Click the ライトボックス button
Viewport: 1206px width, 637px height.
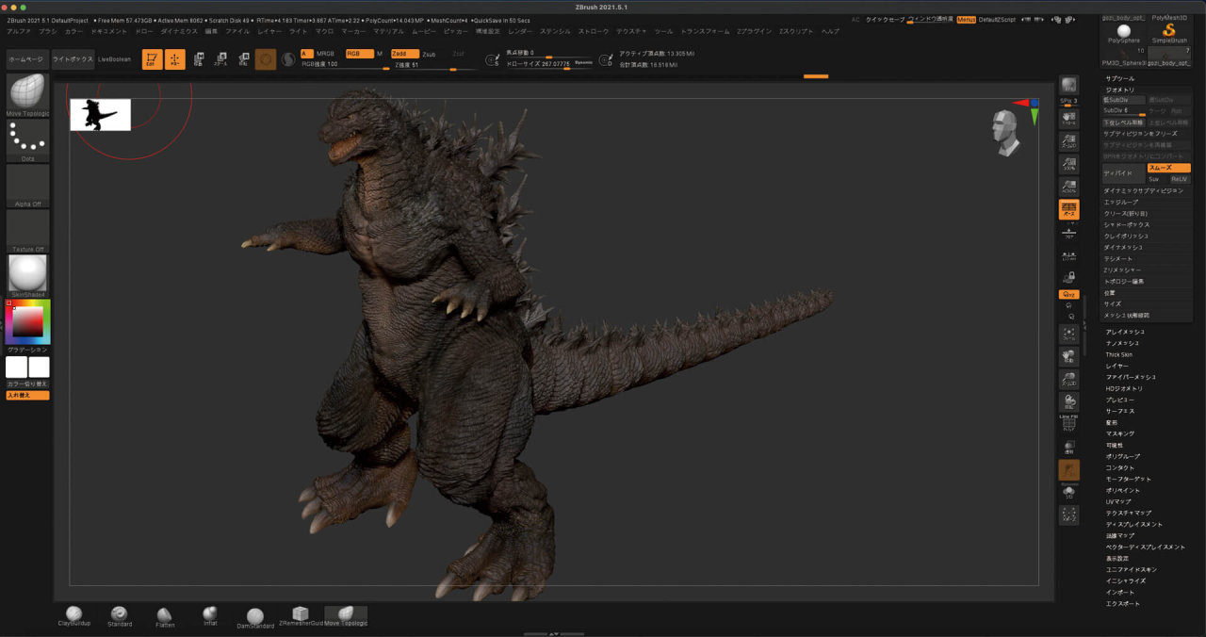tap(73, 59)
